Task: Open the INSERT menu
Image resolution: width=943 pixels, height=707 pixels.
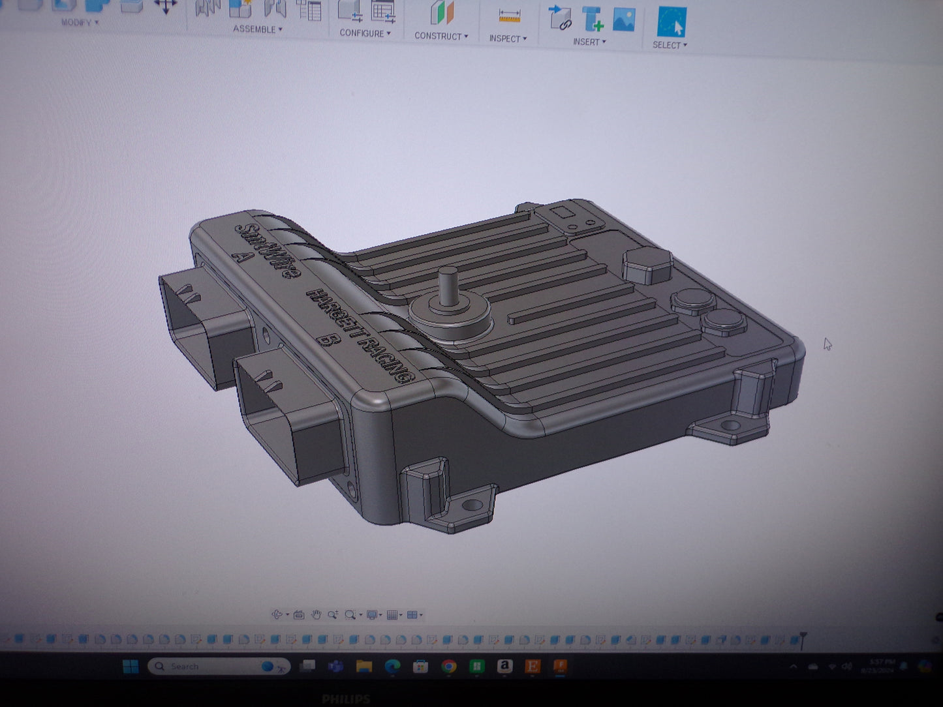Action: point(589,42)
